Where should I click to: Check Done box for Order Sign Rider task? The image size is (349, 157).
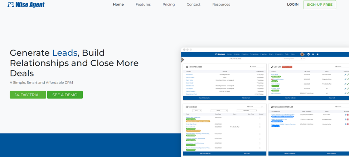click(x=260, y=125)
